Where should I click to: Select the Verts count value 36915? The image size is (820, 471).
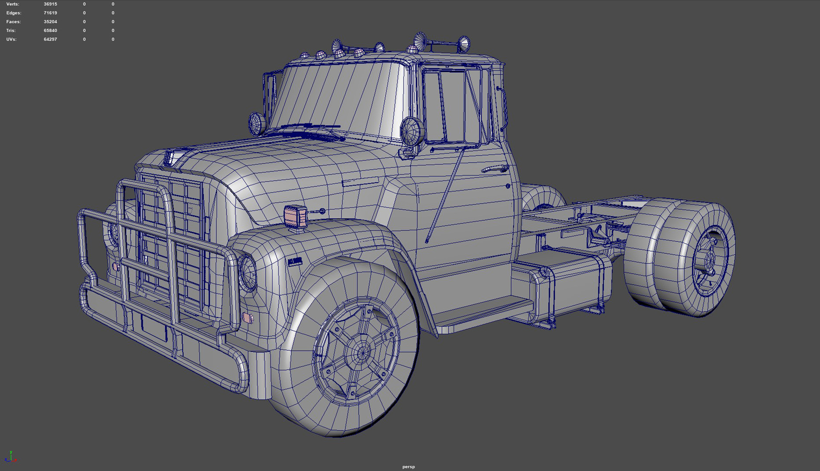pyautogui.click(x=50, y=4)
